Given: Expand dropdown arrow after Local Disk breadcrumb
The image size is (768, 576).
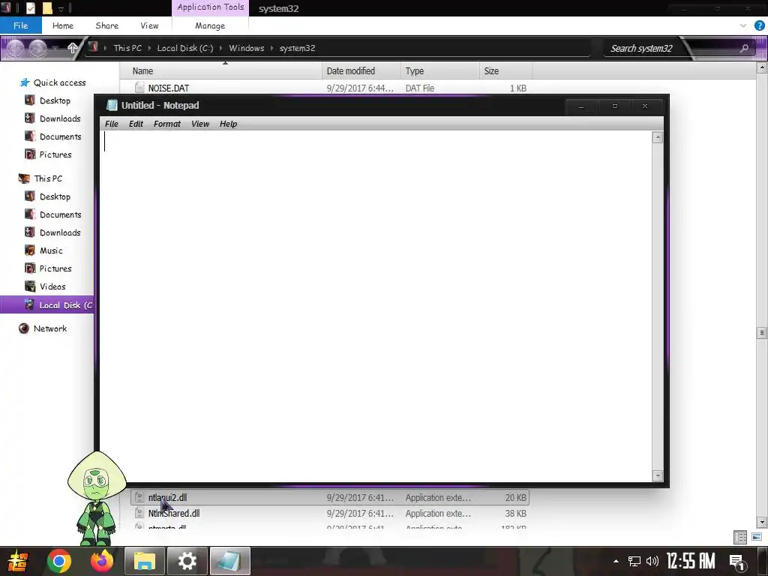Looking at the screenshot, I should pos(221,48).
